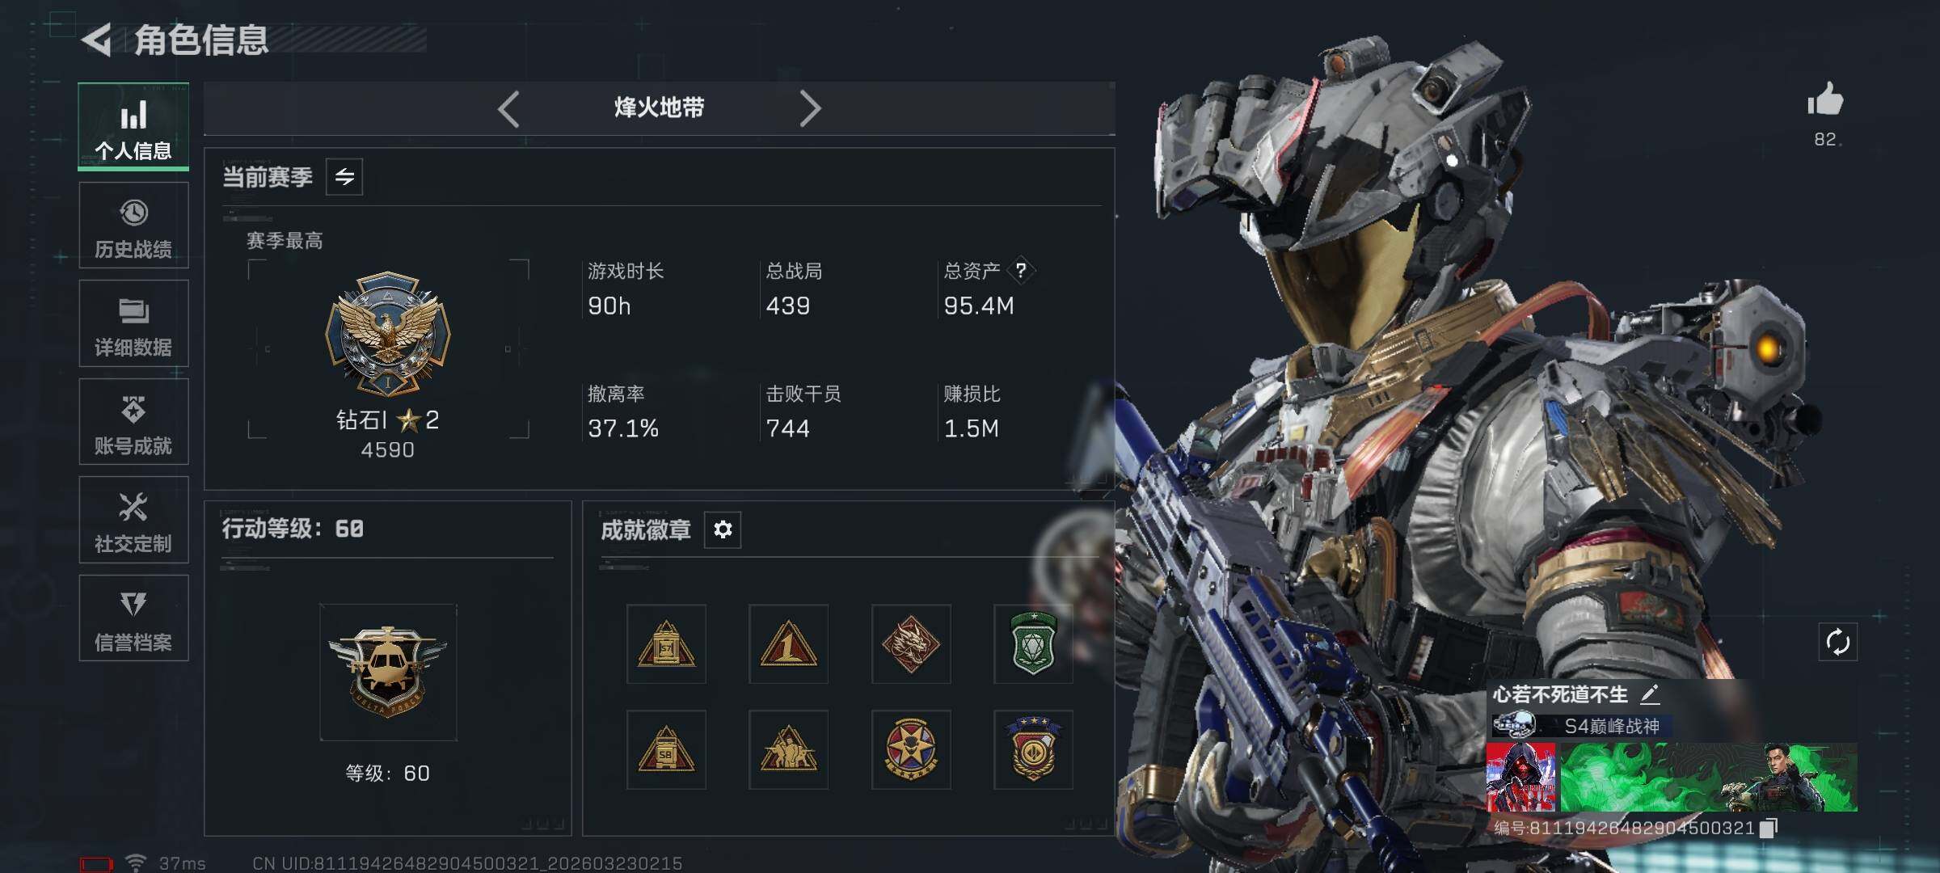Tap the thumbs-up like icon

click(x=1825, y=100)
